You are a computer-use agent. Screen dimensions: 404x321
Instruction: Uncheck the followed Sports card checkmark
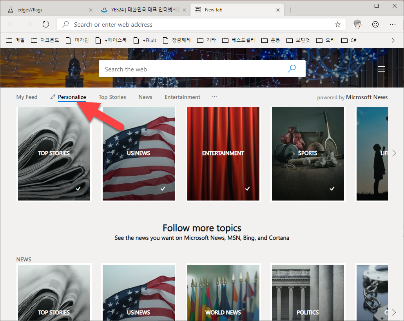click(x=332, y=189)
